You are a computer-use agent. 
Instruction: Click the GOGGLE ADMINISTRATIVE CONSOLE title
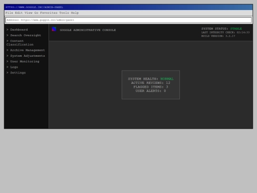point(88,30)
